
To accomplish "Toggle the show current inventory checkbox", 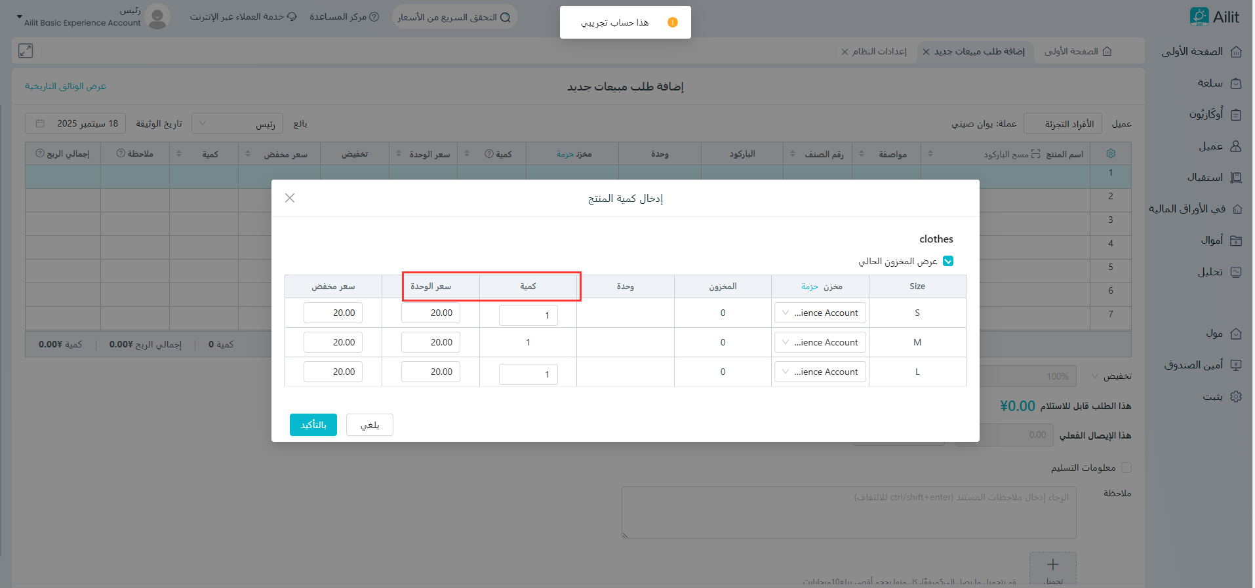I will (x=948, y=261).
